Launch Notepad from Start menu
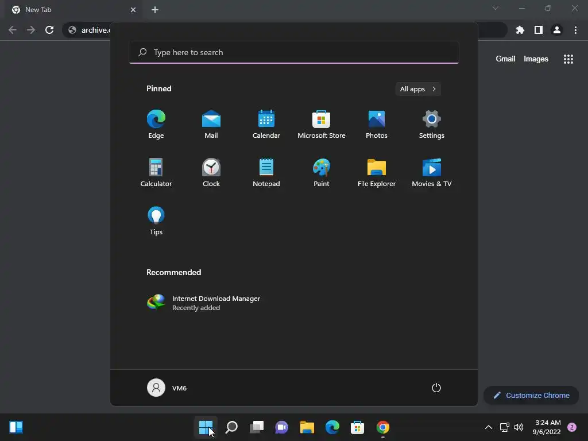Viewport: 588px width, 441px height. click(x=266, y=172)
